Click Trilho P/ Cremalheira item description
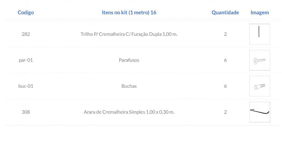Viewport: 282px width, 164px height. click(129, 34)
